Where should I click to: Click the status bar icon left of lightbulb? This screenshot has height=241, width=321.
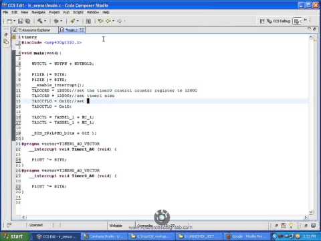click(x=284, y=226)
